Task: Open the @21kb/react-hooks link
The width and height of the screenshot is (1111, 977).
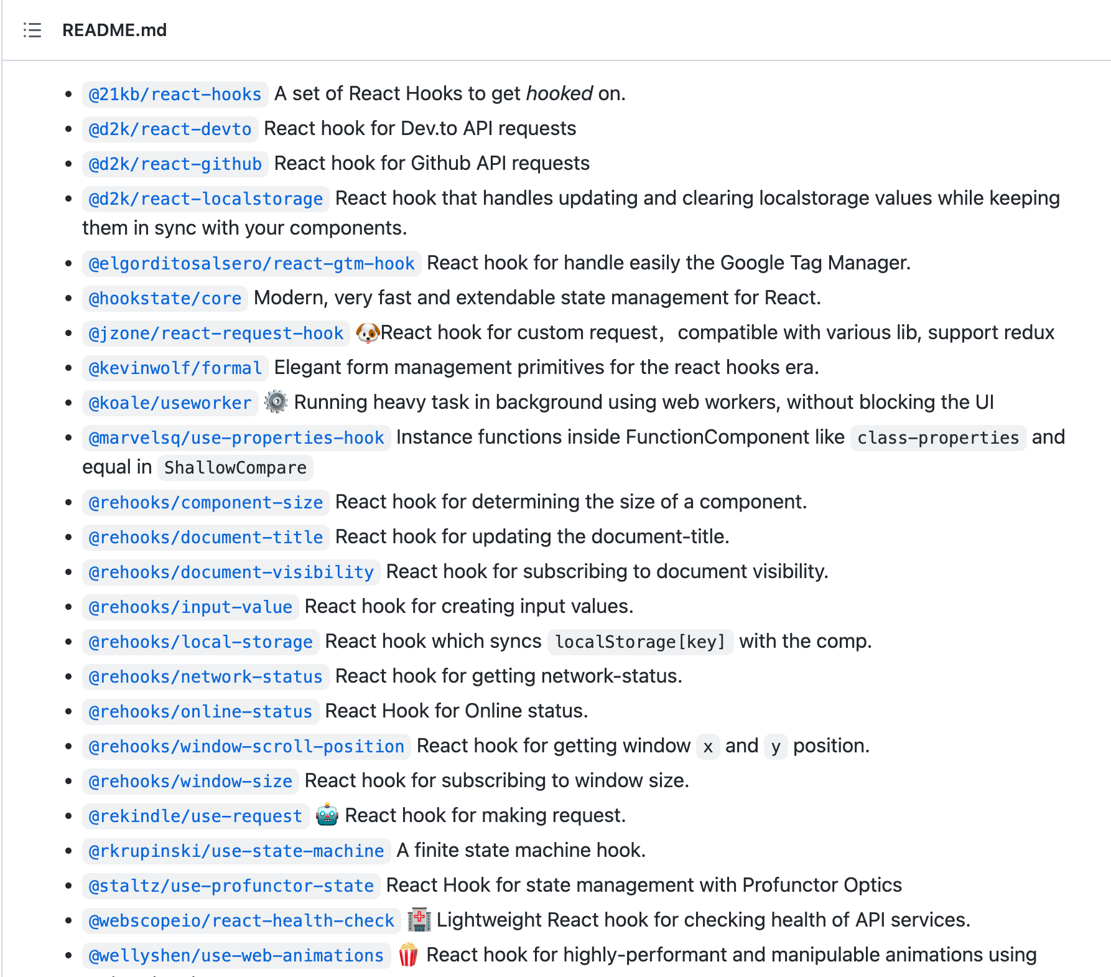Action: 175,94
